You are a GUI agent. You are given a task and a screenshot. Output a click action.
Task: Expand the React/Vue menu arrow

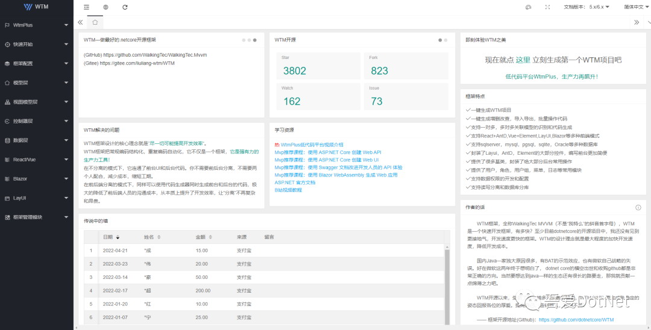click(x=66, y=160)
